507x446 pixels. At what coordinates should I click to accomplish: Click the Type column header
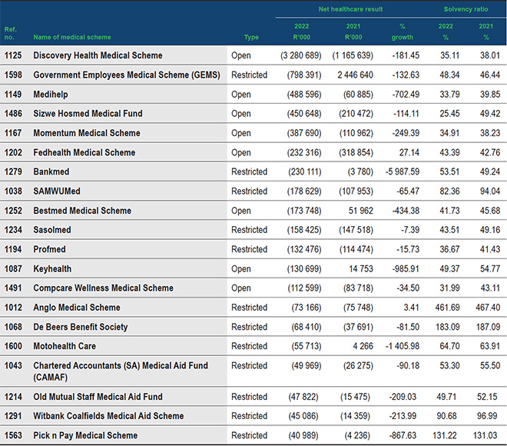coord(251,37)
